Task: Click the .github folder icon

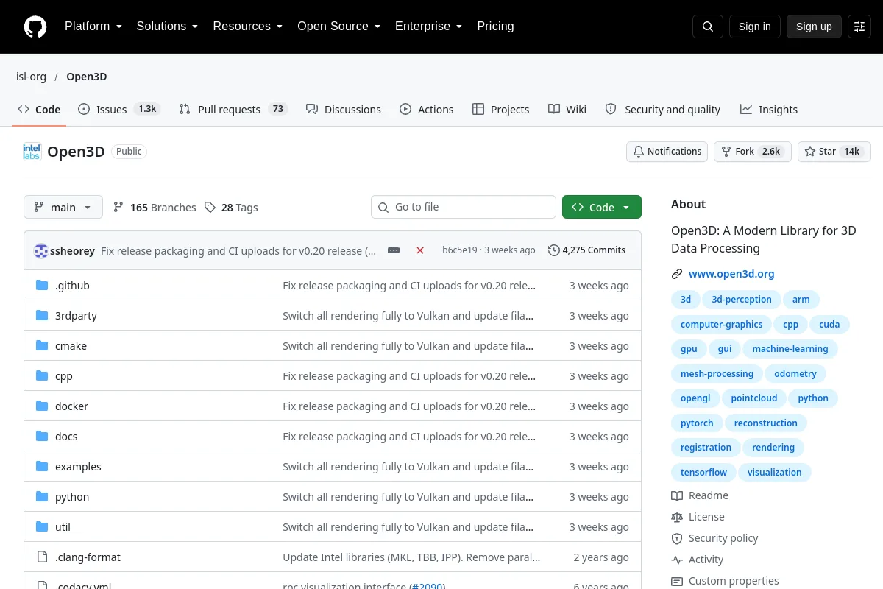Action: click(x=42, y=286)
